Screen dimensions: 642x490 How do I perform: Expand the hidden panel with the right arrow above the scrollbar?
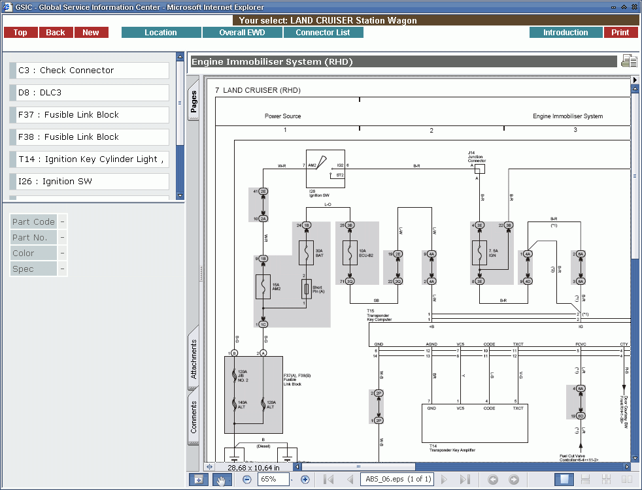click(634, 79)
